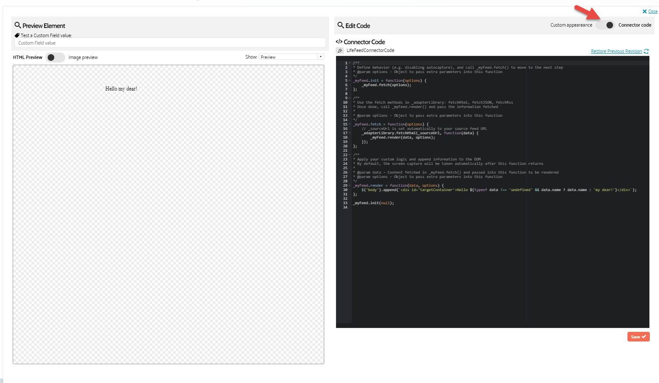Click the Restore Previous Revision link
Screen dimensions: 659x383
point(616,52)
